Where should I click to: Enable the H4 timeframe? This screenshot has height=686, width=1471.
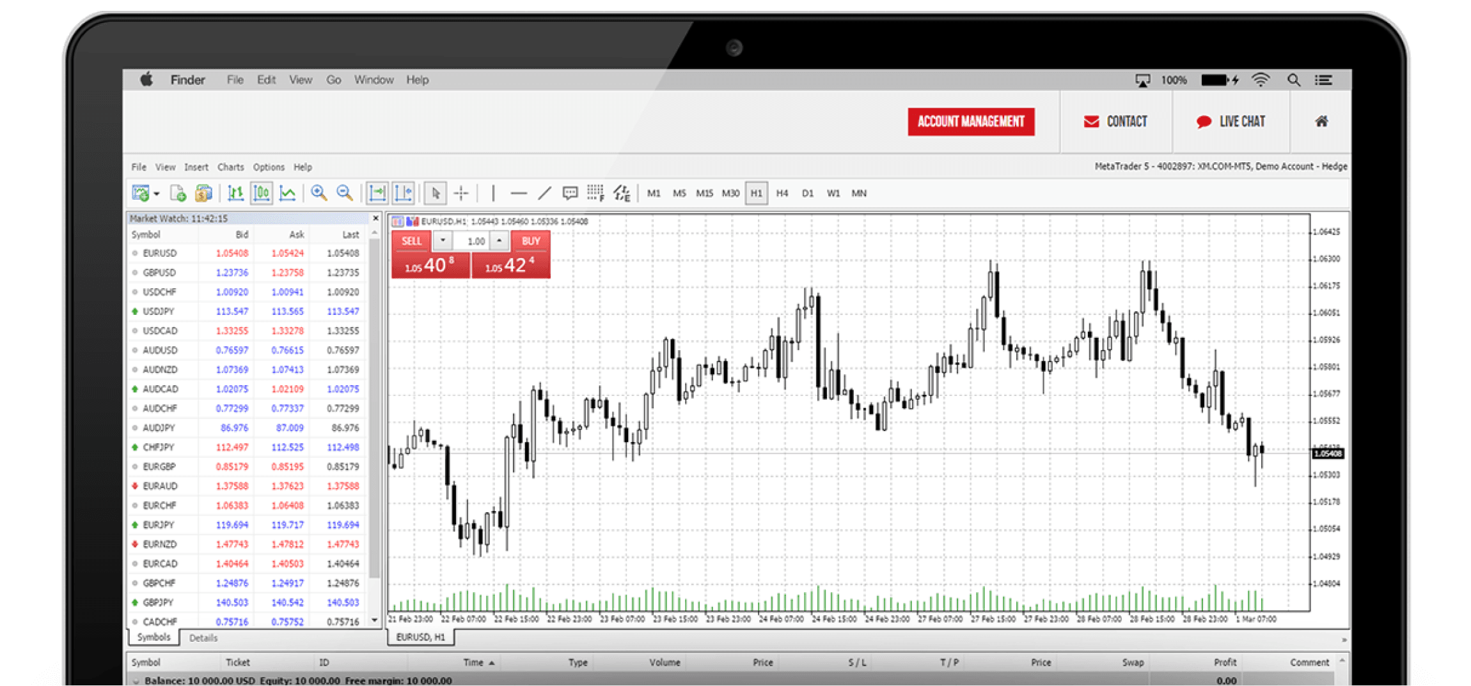(782, 193)
